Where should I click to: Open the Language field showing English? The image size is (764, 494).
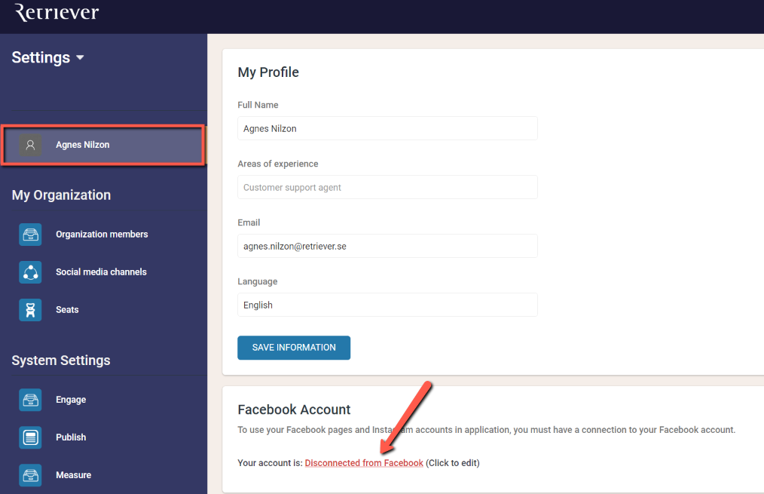[x=387, y=305]
